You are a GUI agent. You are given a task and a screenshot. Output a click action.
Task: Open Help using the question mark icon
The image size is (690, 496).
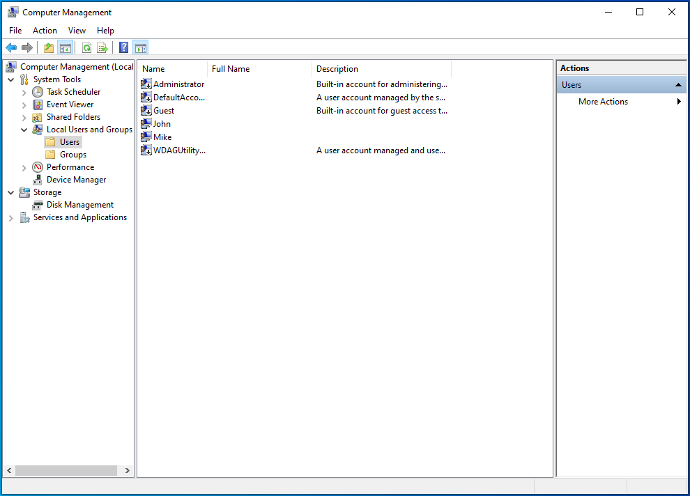point(123,48)
